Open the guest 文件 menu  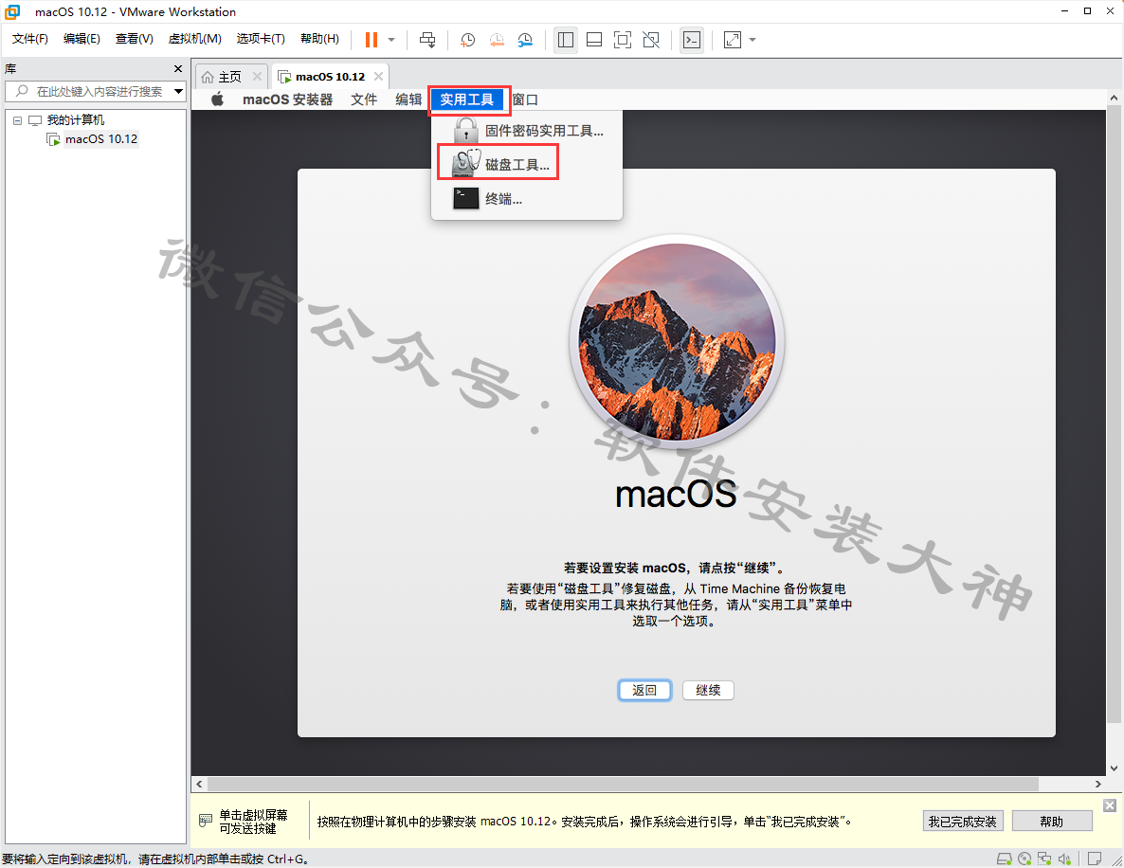click(x=364, y=99)
